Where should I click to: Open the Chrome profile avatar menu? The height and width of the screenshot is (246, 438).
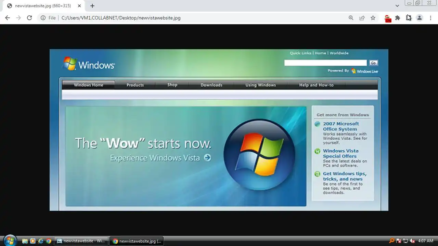420,18
